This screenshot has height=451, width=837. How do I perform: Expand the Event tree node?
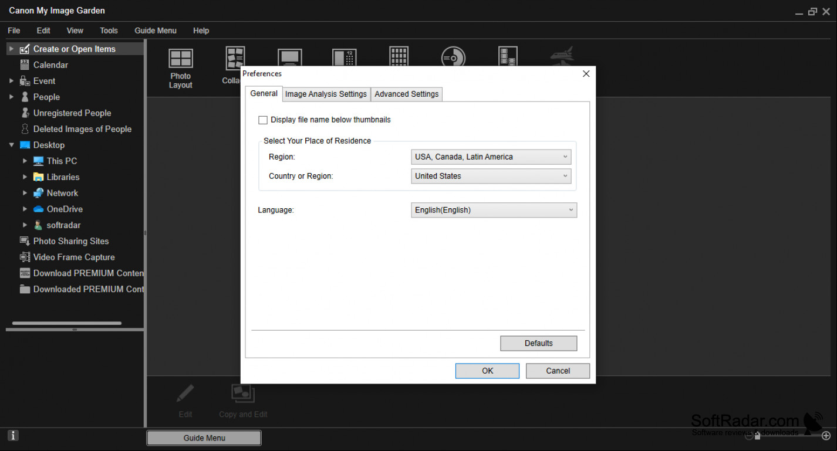[11, 81]
